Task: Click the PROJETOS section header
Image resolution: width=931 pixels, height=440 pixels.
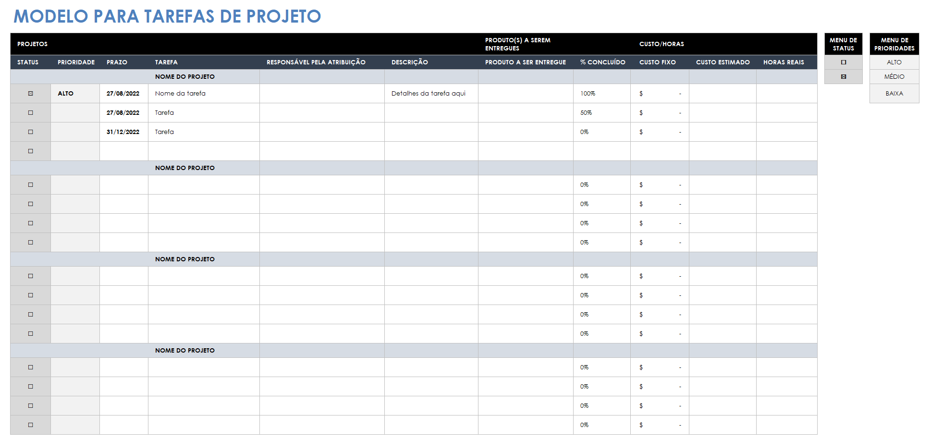Action: click(x=32, y=44)
